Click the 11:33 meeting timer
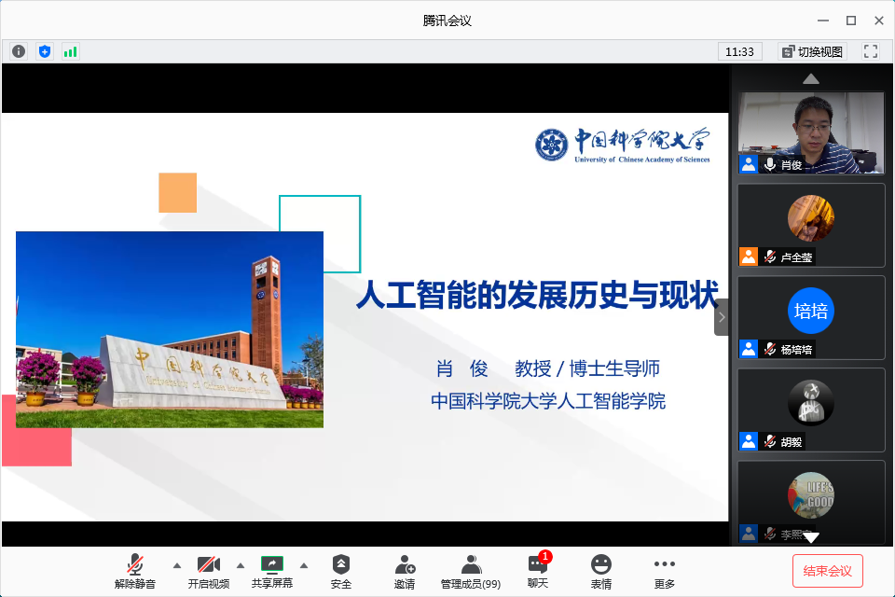Screen dimensions: 895x597 click(x=739, y=52)
